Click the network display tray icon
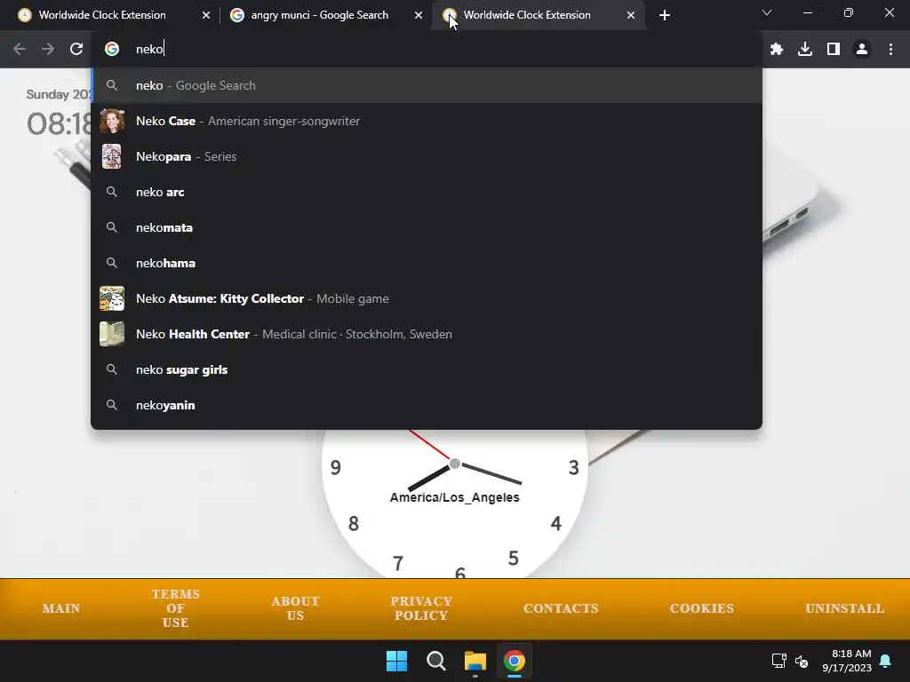This screenshot has height=682, width=910. (x=778, y=661)
